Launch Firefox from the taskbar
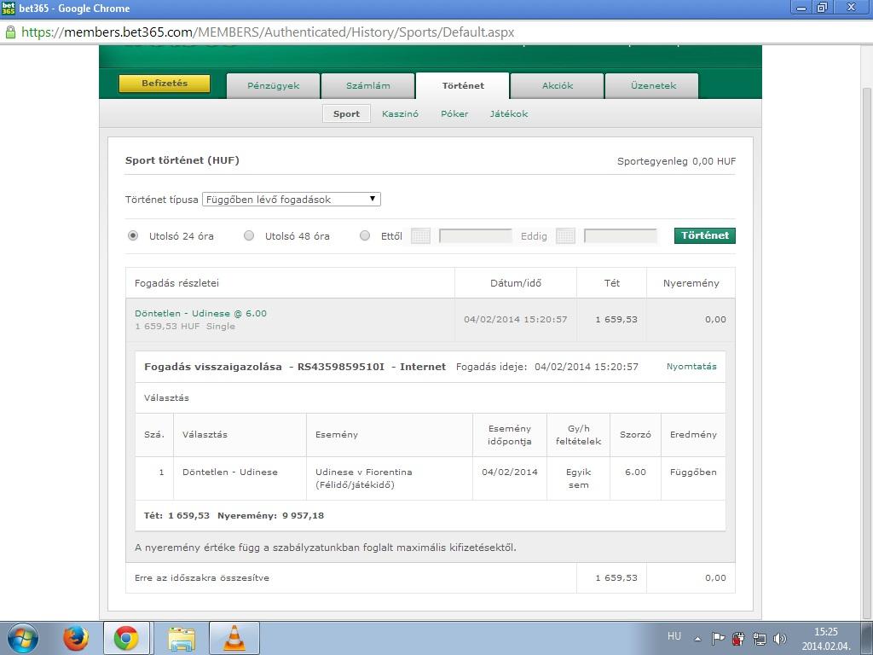 (76, 638)
